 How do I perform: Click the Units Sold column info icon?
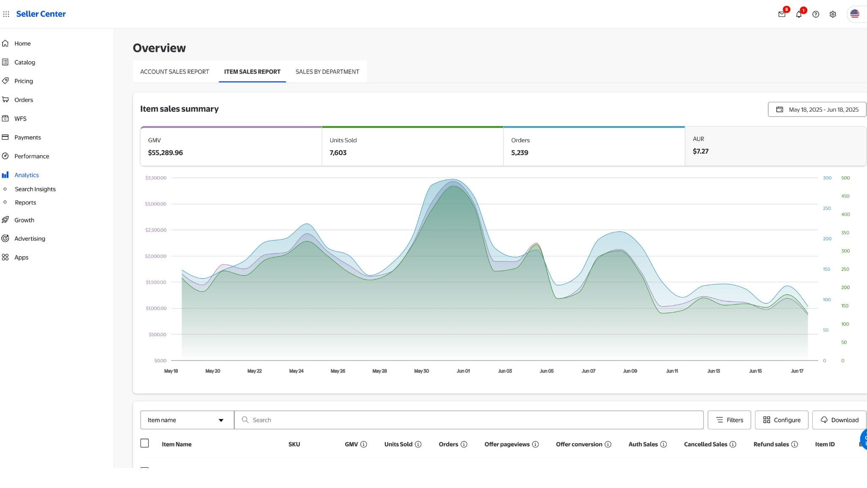(x=418, y=444)
